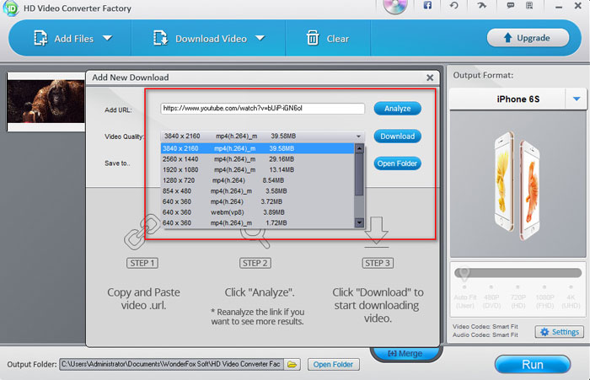Minimize the HD Video Converter Factory window

point(559,7)
